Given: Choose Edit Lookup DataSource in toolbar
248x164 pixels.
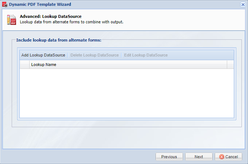Looking at the screenshot, I should (x=146, y=55).
